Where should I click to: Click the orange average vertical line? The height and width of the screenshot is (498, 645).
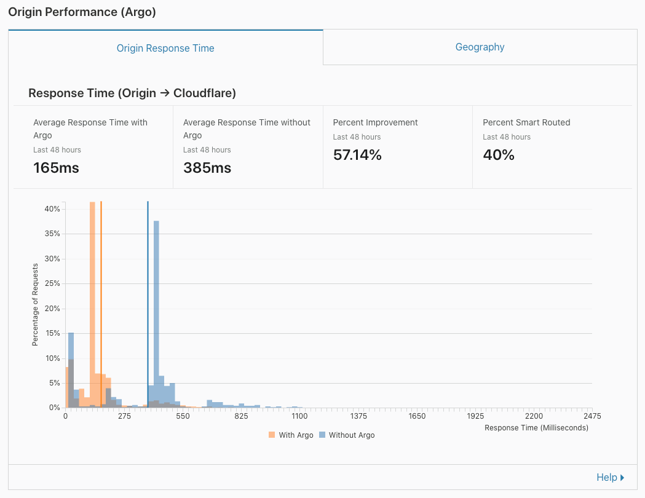click(x=101, y=304)
